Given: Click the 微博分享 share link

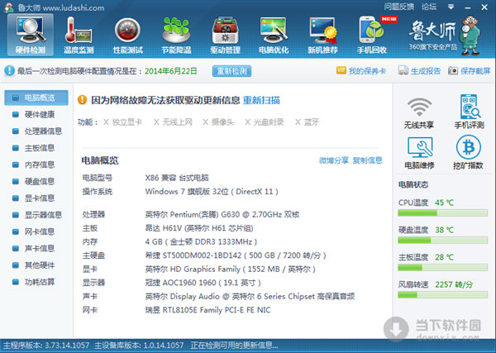Looking at the screenshot, I should [x=334, y=160].
